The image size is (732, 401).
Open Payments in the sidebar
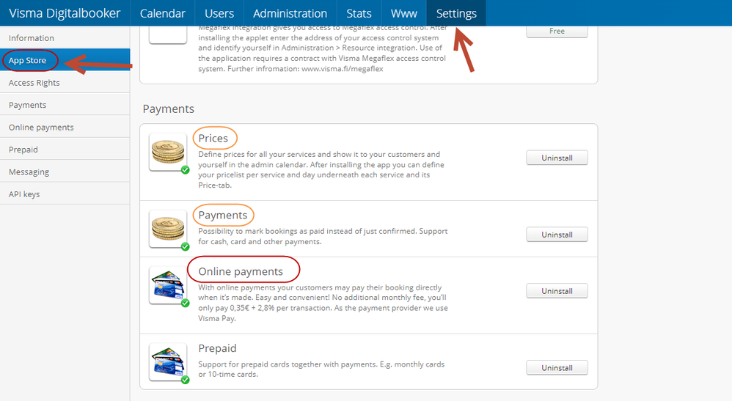coord(65,105)
